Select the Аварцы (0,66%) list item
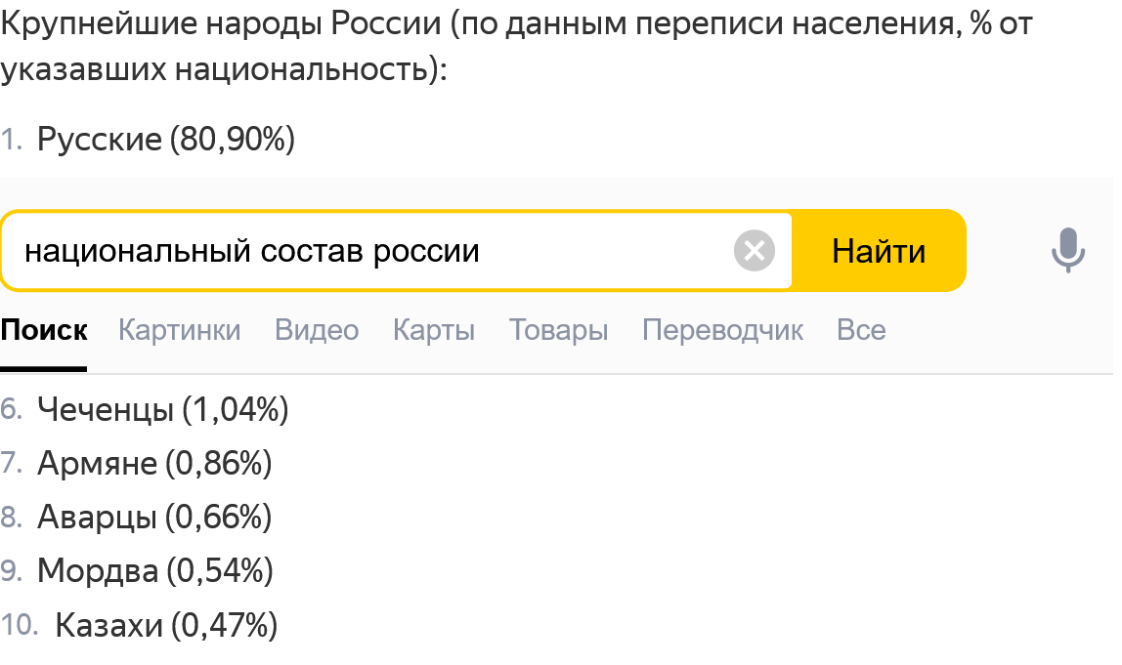 click(x=154, y=517)
